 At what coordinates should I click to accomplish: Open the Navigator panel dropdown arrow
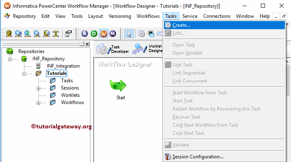[x=81, y=44]
